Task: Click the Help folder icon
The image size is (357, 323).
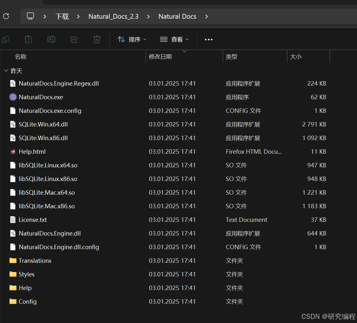Action: [13, 288]
